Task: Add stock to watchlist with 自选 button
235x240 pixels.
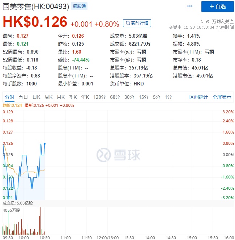Action: point(217,7)
